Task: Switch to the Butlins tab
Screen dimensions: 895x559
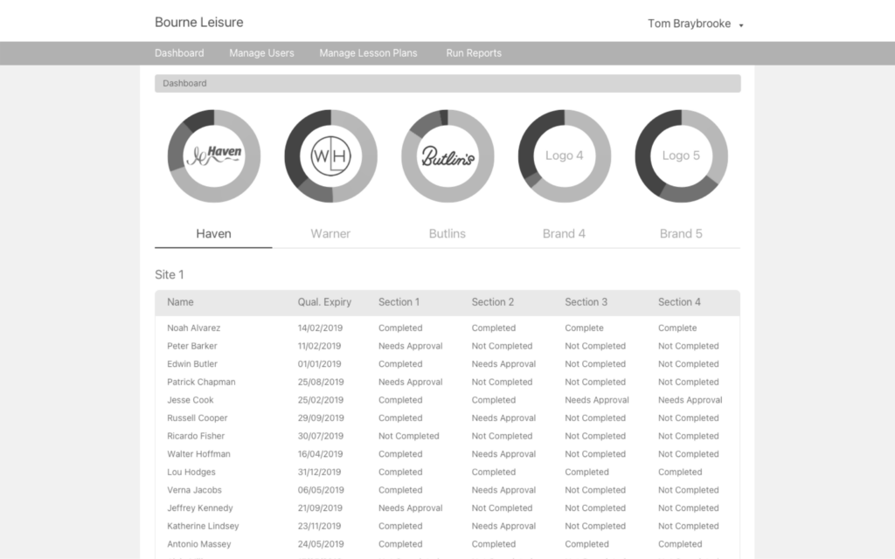Action: tap(447, 234)
